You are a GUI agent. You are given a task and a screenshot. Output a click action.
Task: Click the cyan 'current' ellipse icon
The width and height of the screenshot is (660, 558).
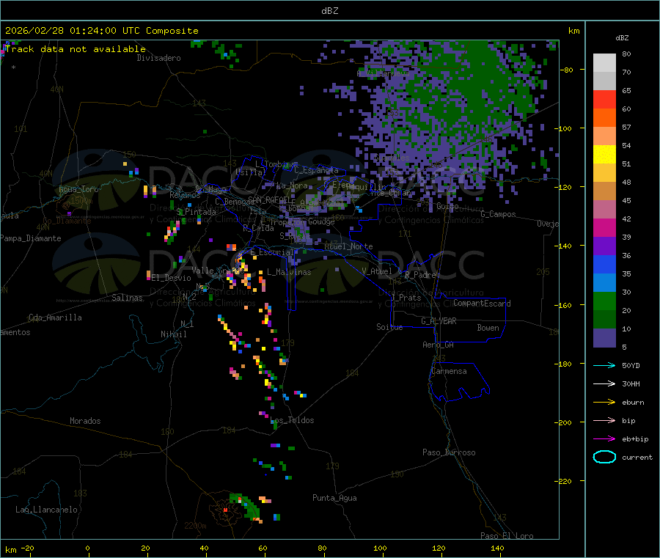tap(604, 457)
